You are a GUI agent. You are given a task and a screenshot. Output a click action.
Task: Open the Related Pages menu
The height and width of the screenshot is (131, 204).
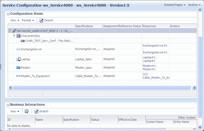pos(175,5)
